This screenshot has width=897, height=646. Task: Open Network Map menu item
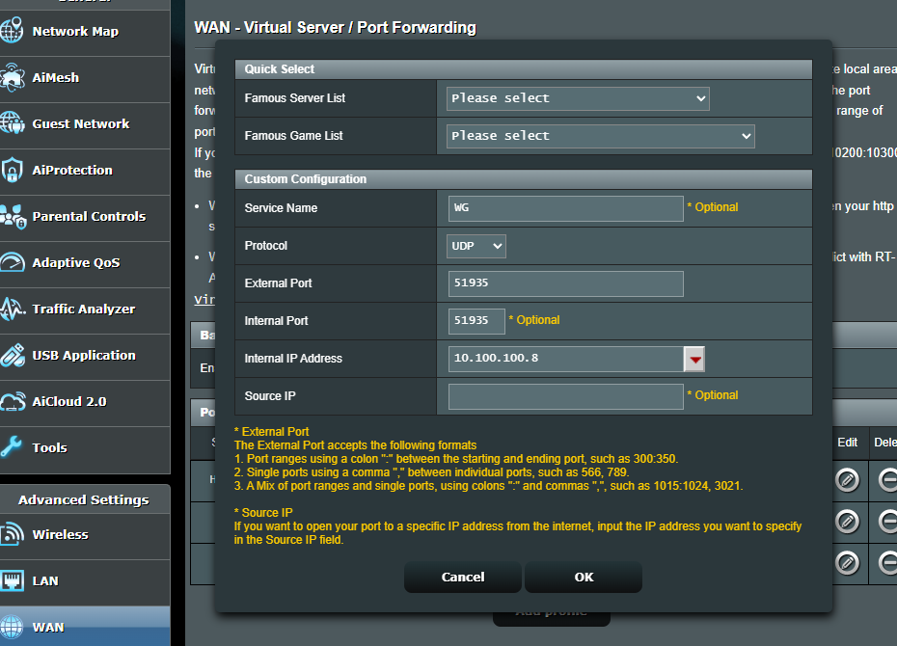(x=85, y=32)
